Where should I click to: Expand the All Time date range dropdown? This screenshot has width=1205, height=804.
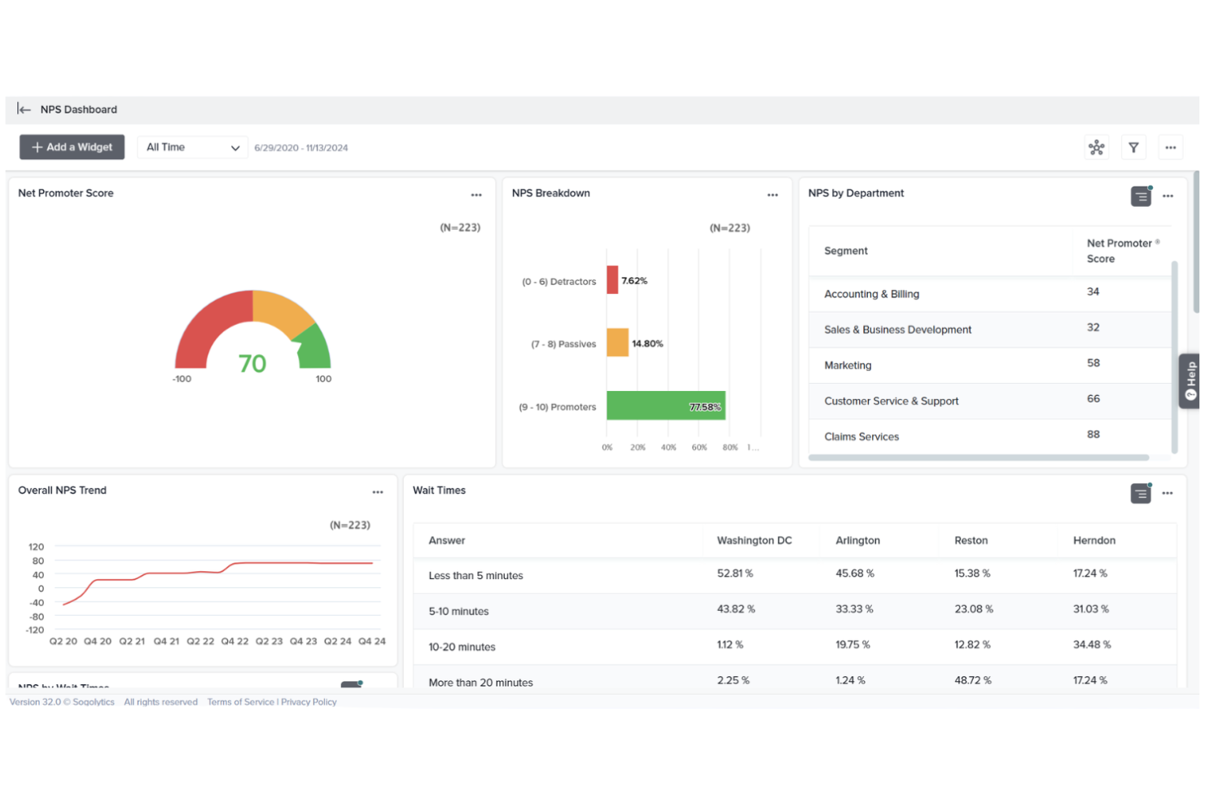(192, 147)
